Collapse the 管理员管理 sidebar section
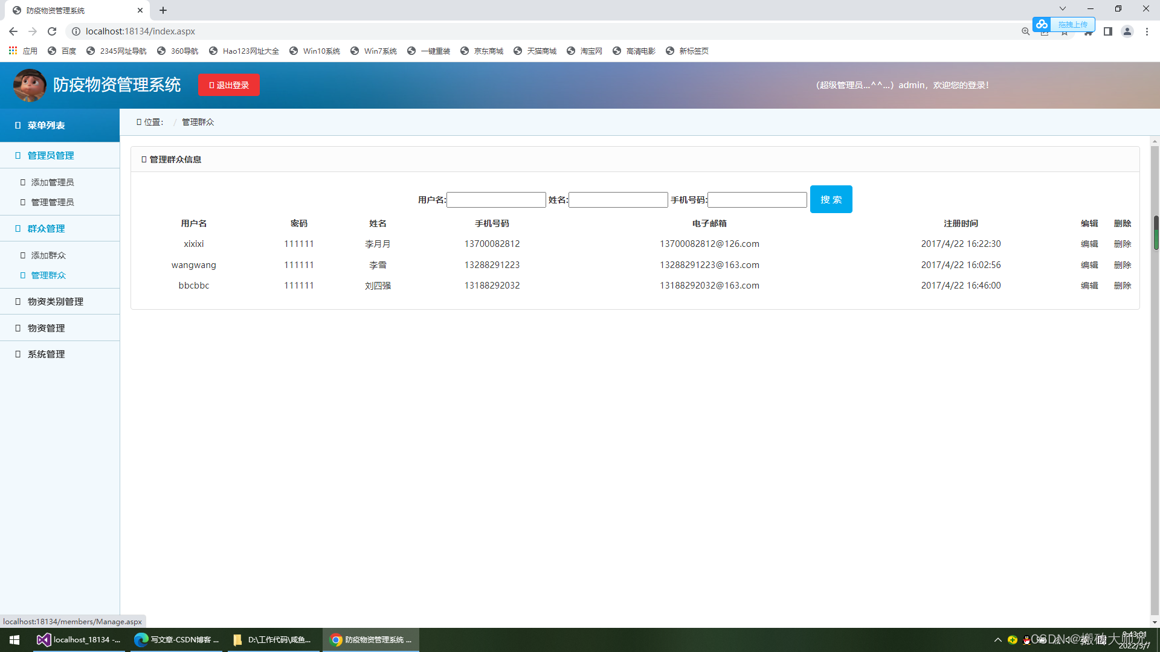The width and height of the screenshot is (1160, 652). tap(51, 156)
